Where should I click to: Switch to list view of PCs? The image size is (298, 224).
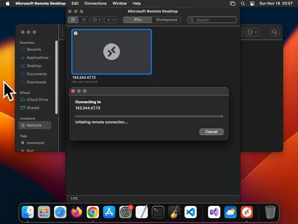pyautogui.click(x=84, y=20)
